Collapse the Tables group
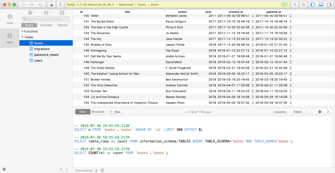Image resolution: width=335 pixels, height=173 pixels. tap(23, 37)
